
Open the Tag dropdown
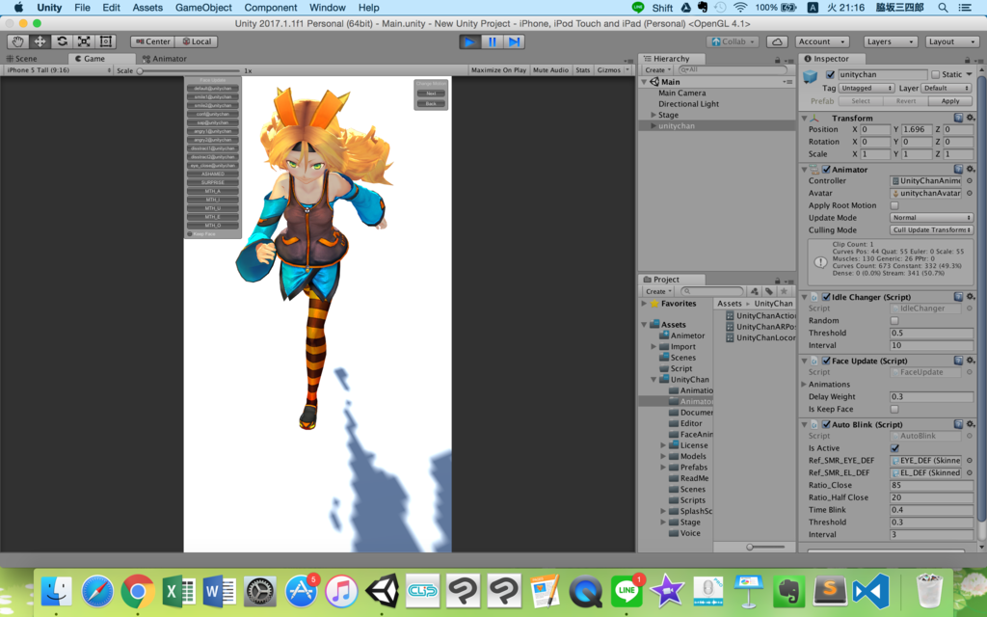tap(867, 88)
